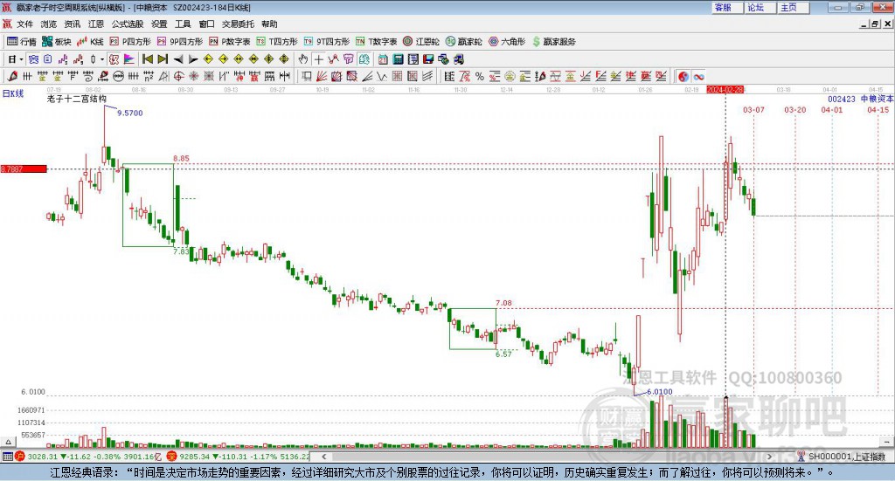The height and width of the screenshot is (481, 895).
Task: Open 赢家服务 service page
Action: click(x=553, y=42)
